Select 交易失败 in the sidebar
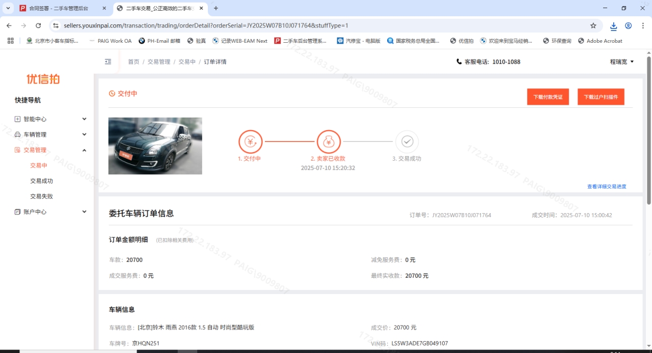This screenshot has height=353, width=652. [x=42, y=196]
